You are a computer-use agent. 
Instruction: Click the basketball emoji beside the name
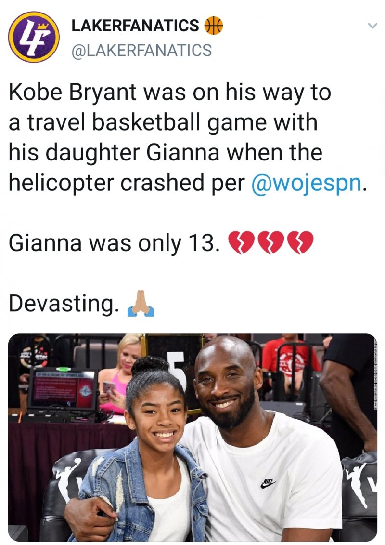click(213, 26)
